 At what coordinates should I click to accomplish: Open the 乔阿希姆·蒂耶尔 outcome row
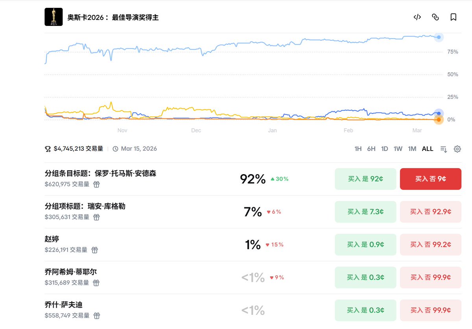tap(71, 272)
